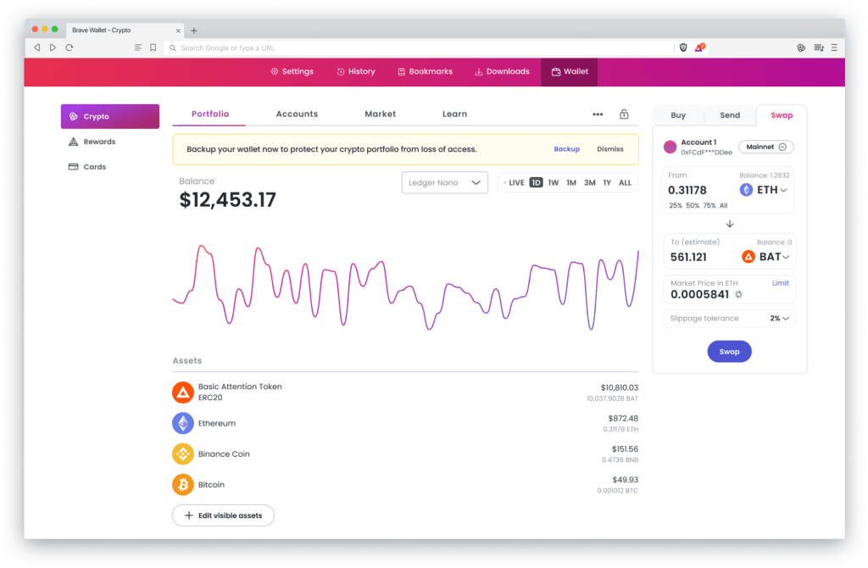Open the Bitcoin asset row value $49.93

click(x=625, y=480)
